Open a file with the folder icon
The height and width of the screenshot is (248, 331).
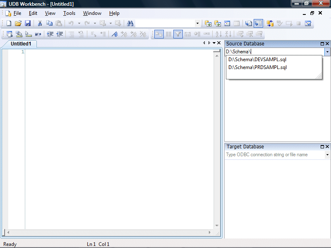point(18,23)
